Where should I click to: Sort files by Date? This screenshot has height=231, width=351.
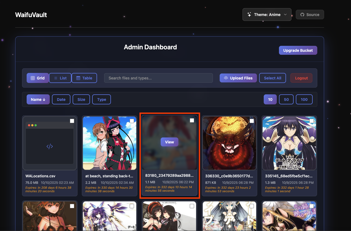[x=61, y=100]
